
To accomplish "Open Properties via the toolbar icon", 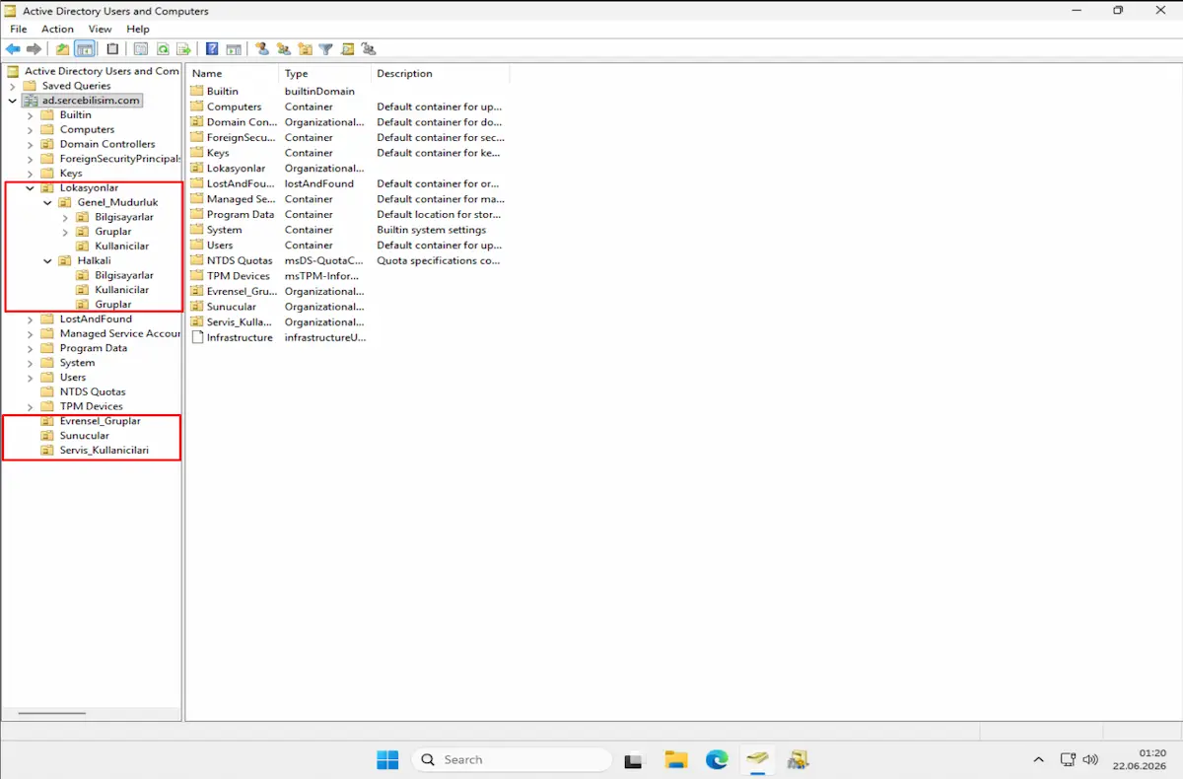I will (141, 49).
